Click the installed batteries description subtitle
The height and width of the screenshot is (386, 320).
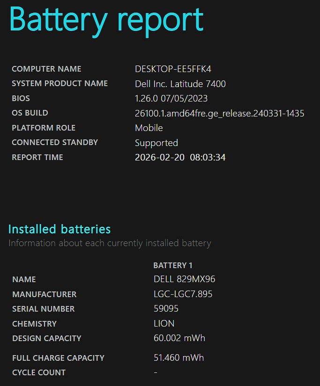click(x=110, y=243)
